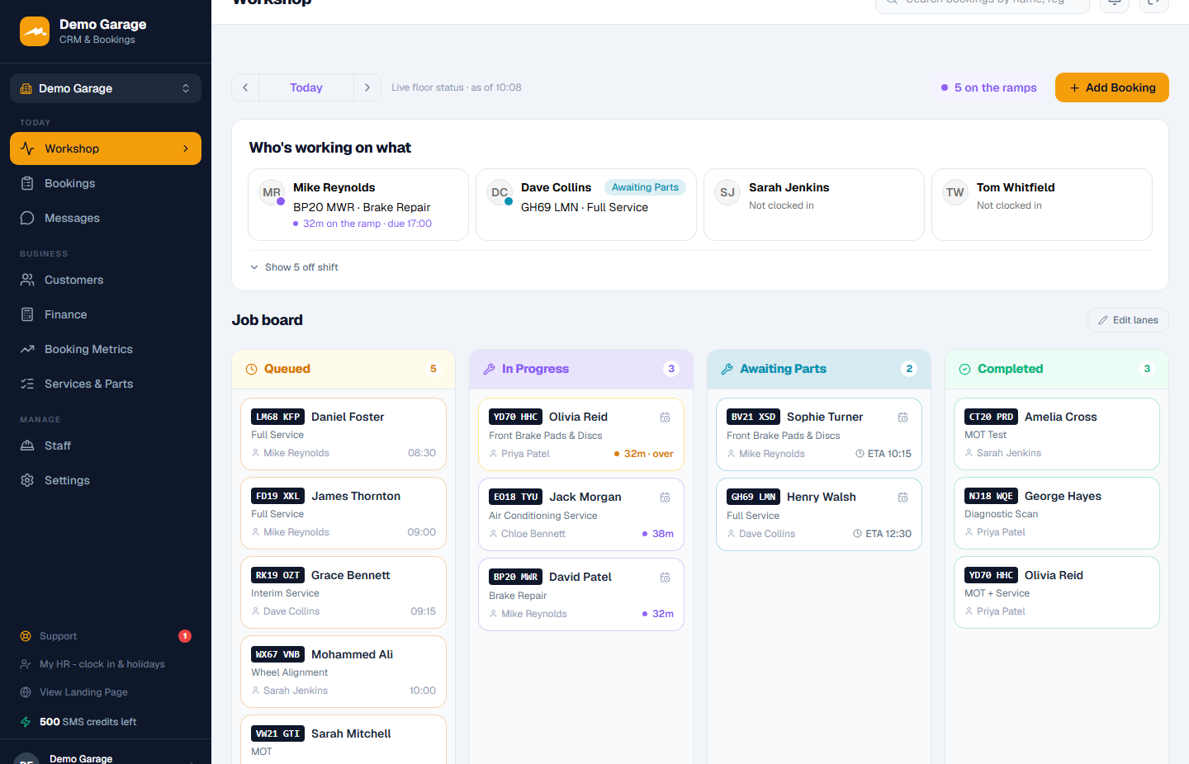Click the Messages chat bubble icon

(27, 218)
